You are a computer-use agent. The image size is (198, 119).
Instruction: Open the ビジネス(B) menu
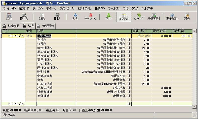85,8
